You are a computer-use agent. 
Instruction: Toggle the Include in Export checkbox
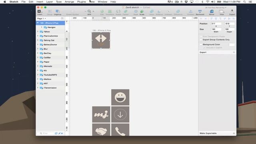[204, 48]
